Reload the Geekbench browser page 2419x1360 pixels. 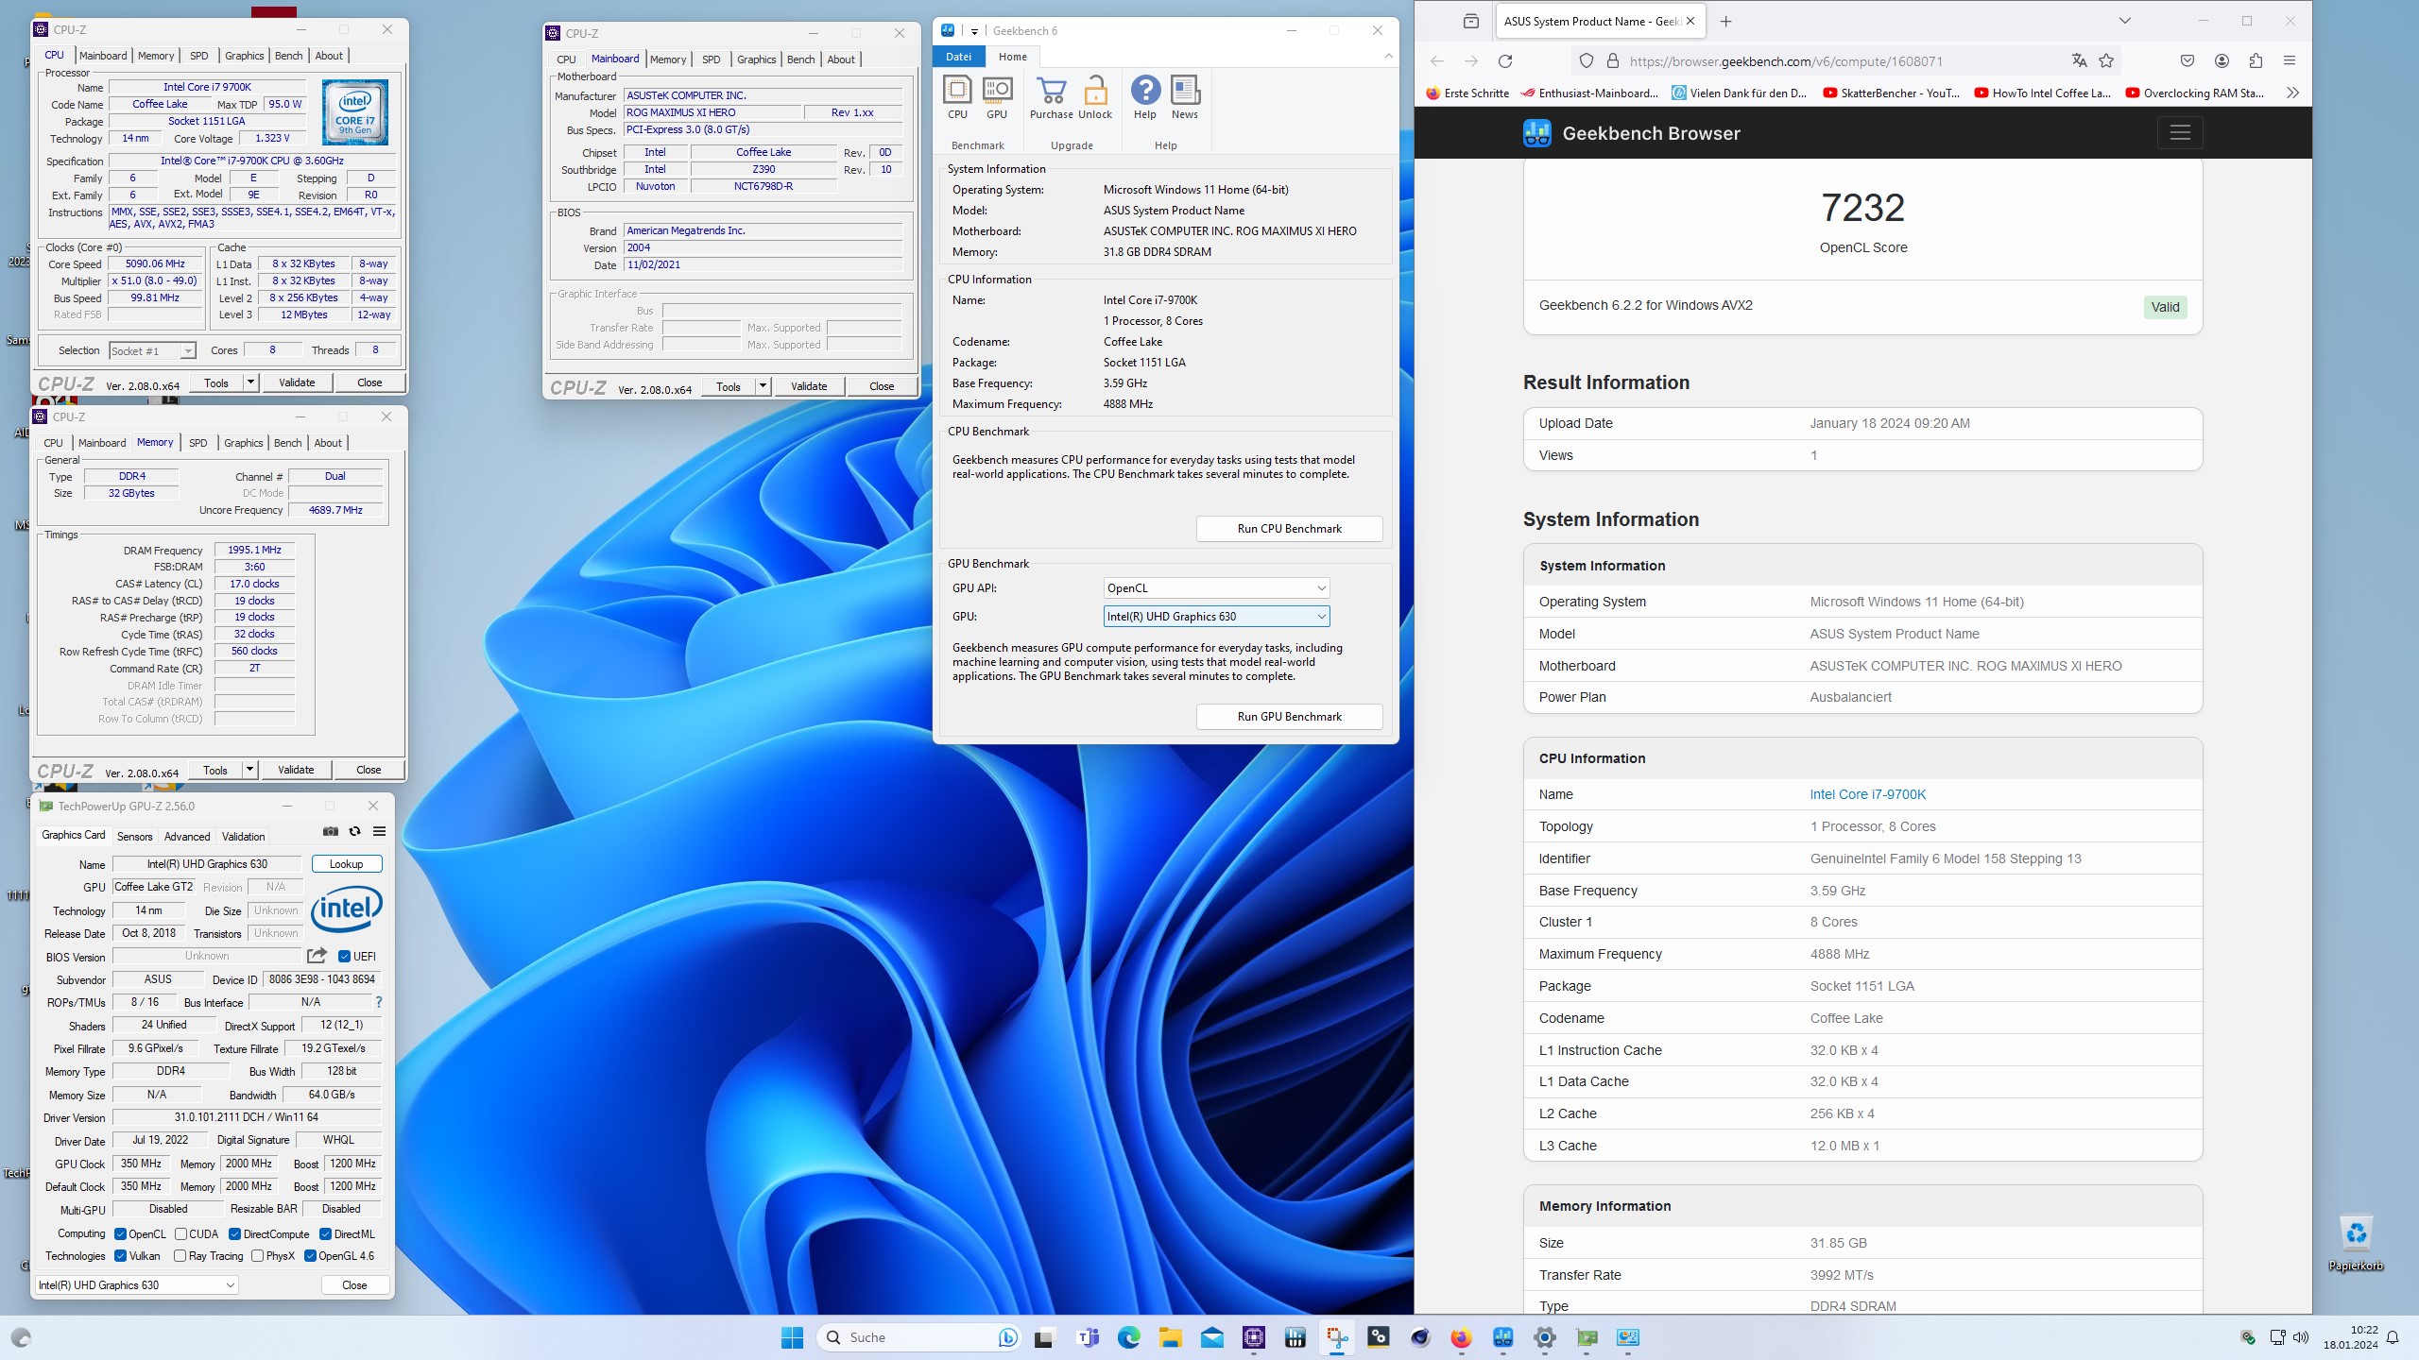1505,61
